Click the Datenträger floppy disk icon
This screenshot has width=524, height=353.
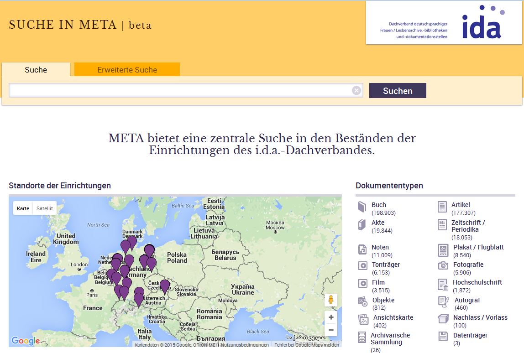tap(443, 336)
